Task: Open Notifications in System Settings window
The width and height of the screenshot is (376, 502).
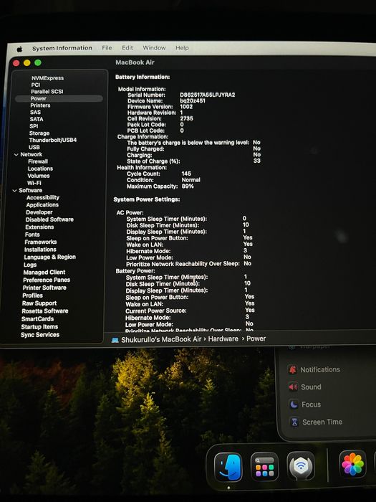Action: click(320, 369)
